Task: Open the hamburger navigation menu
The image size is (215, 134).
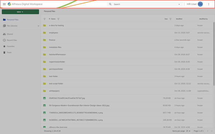Action: (x=4, y=4)
